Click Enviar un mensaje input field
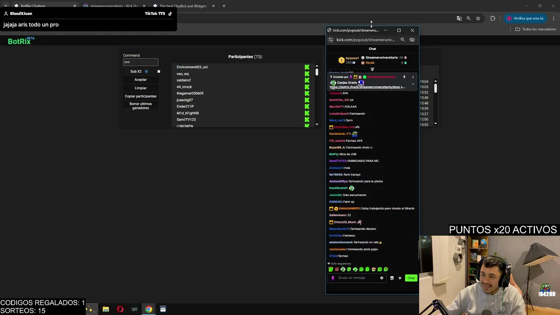 [357, 278]
